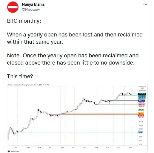Click the @Pladizow handle

31,10
